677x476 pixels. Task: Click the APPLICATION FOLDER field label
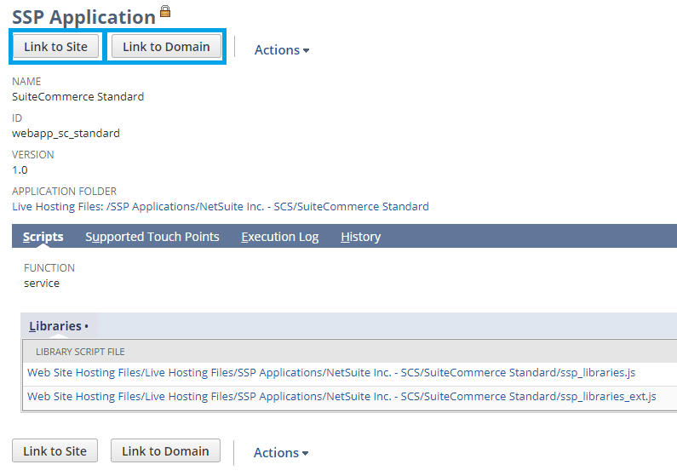click(65, 191)
